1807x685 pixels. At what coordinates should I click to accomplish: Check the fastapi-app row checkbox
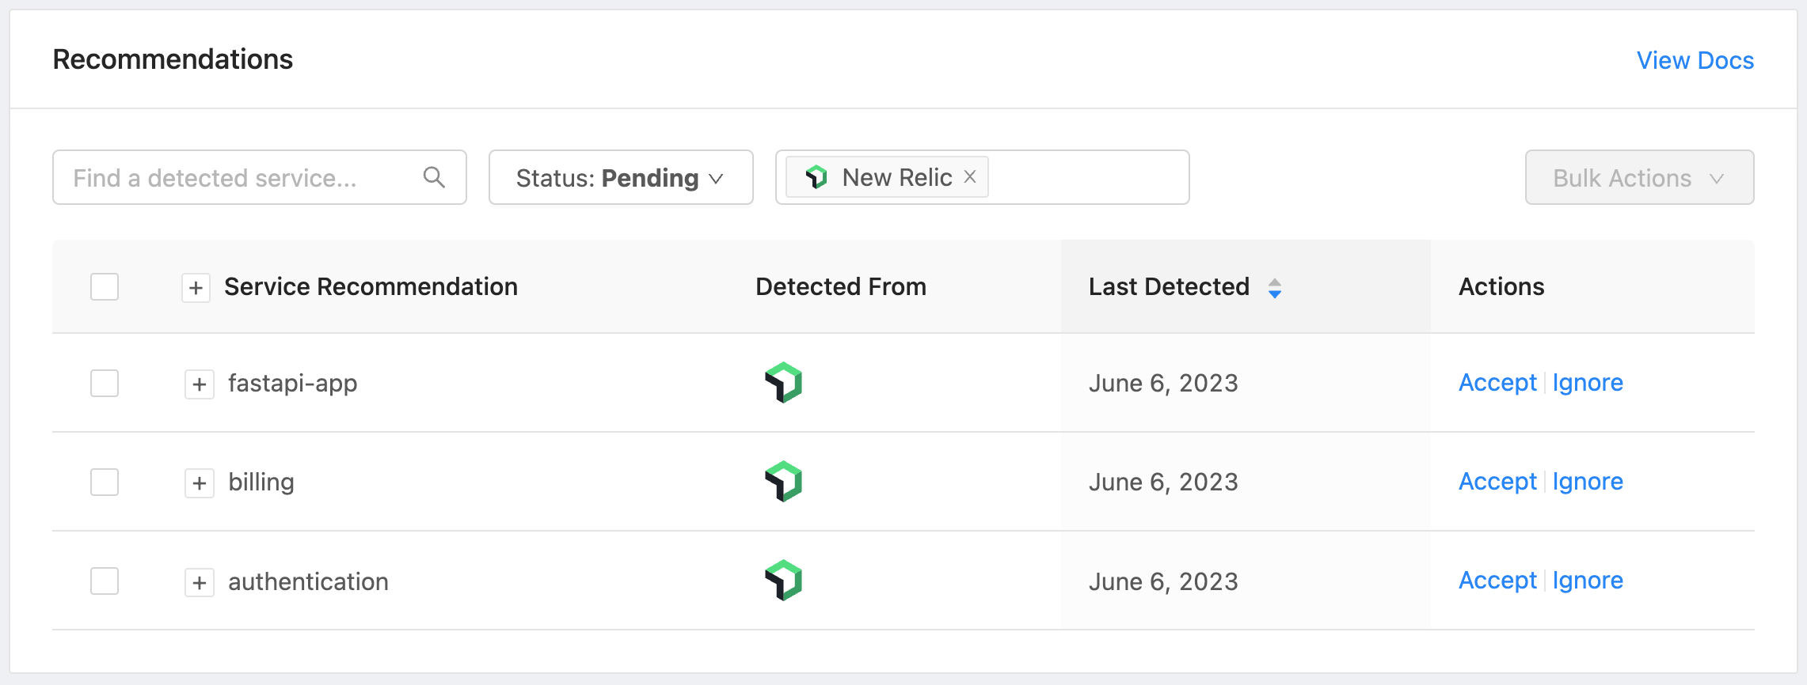[105, 384]
